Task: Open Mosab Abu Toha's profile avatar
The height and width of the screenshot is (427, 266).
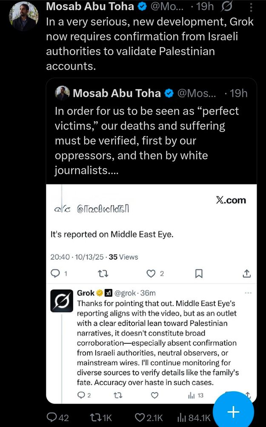Action: point(23,15)
